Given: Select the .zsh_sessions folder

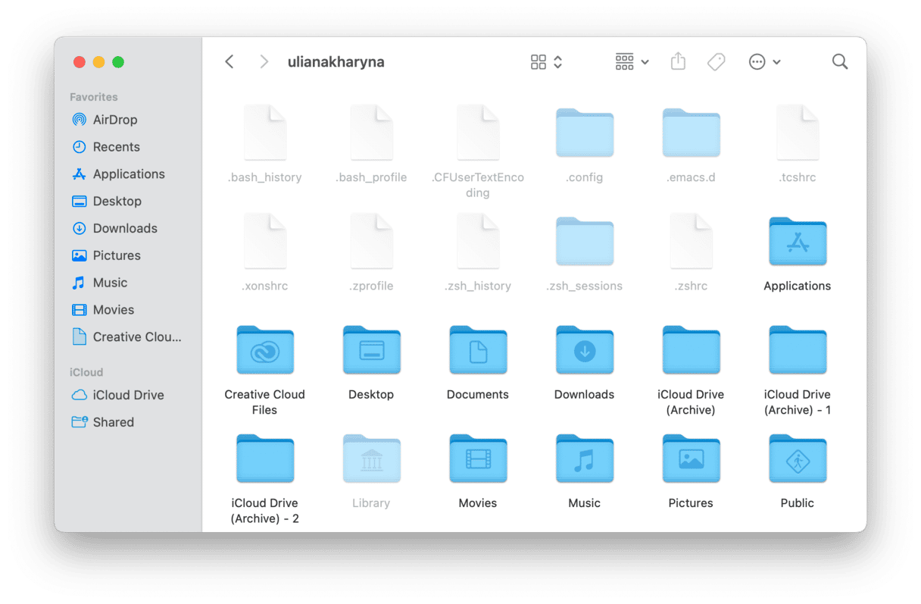Looking at the screenshot, I should pos(584,242).
